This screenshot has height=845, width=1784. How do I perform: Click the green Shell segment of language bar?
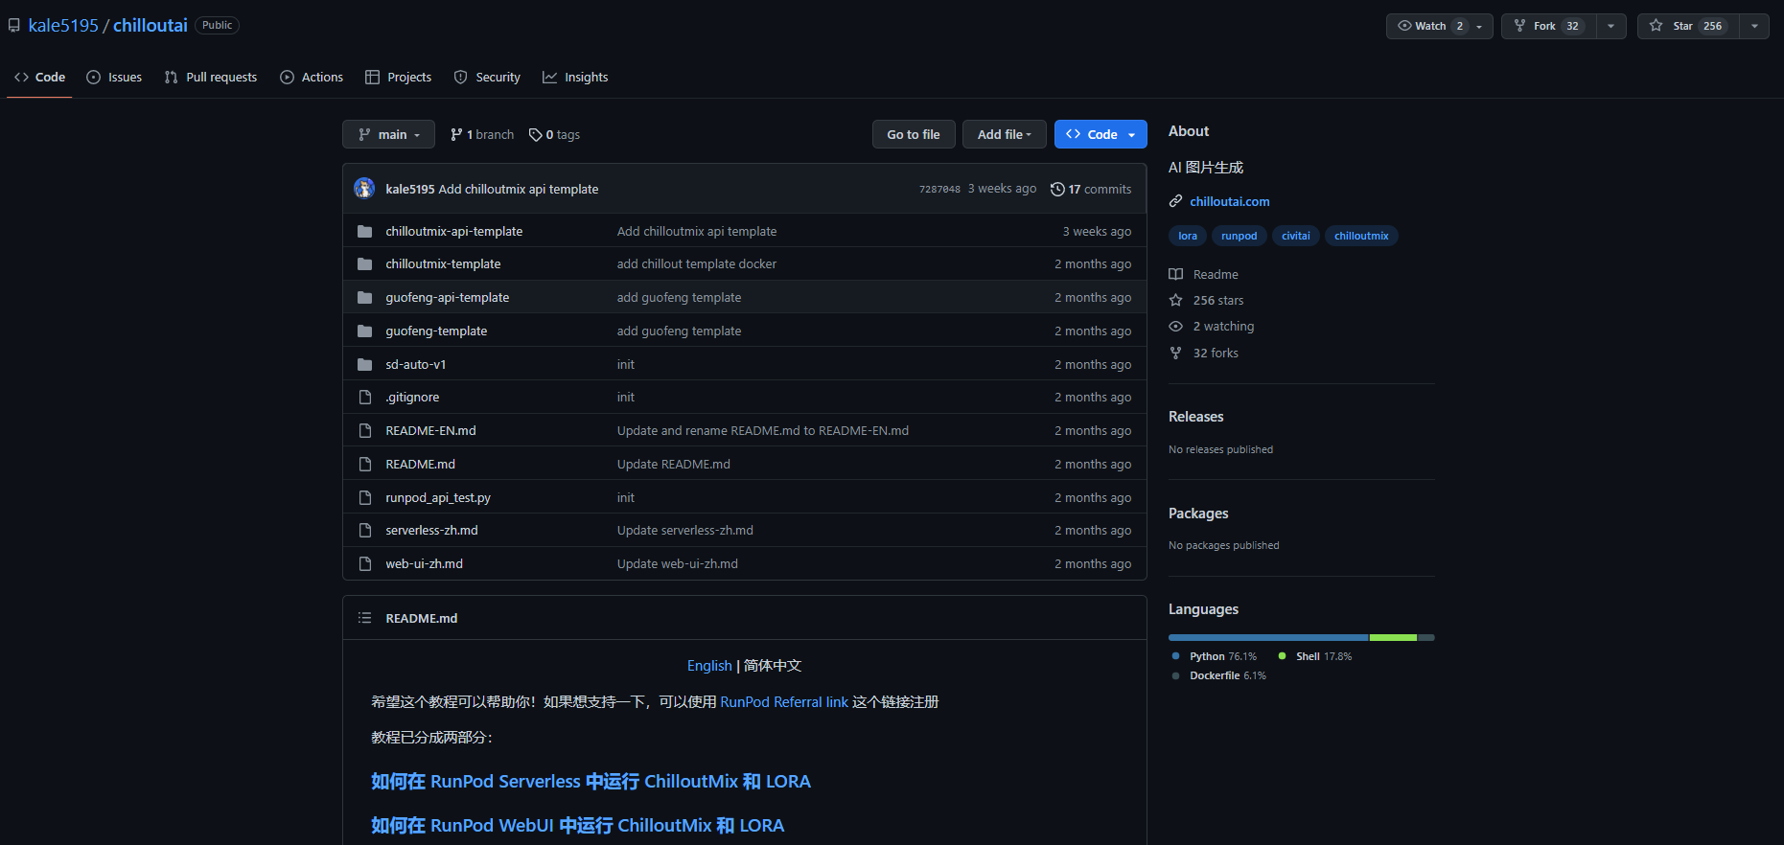[x=1393, y=637]
